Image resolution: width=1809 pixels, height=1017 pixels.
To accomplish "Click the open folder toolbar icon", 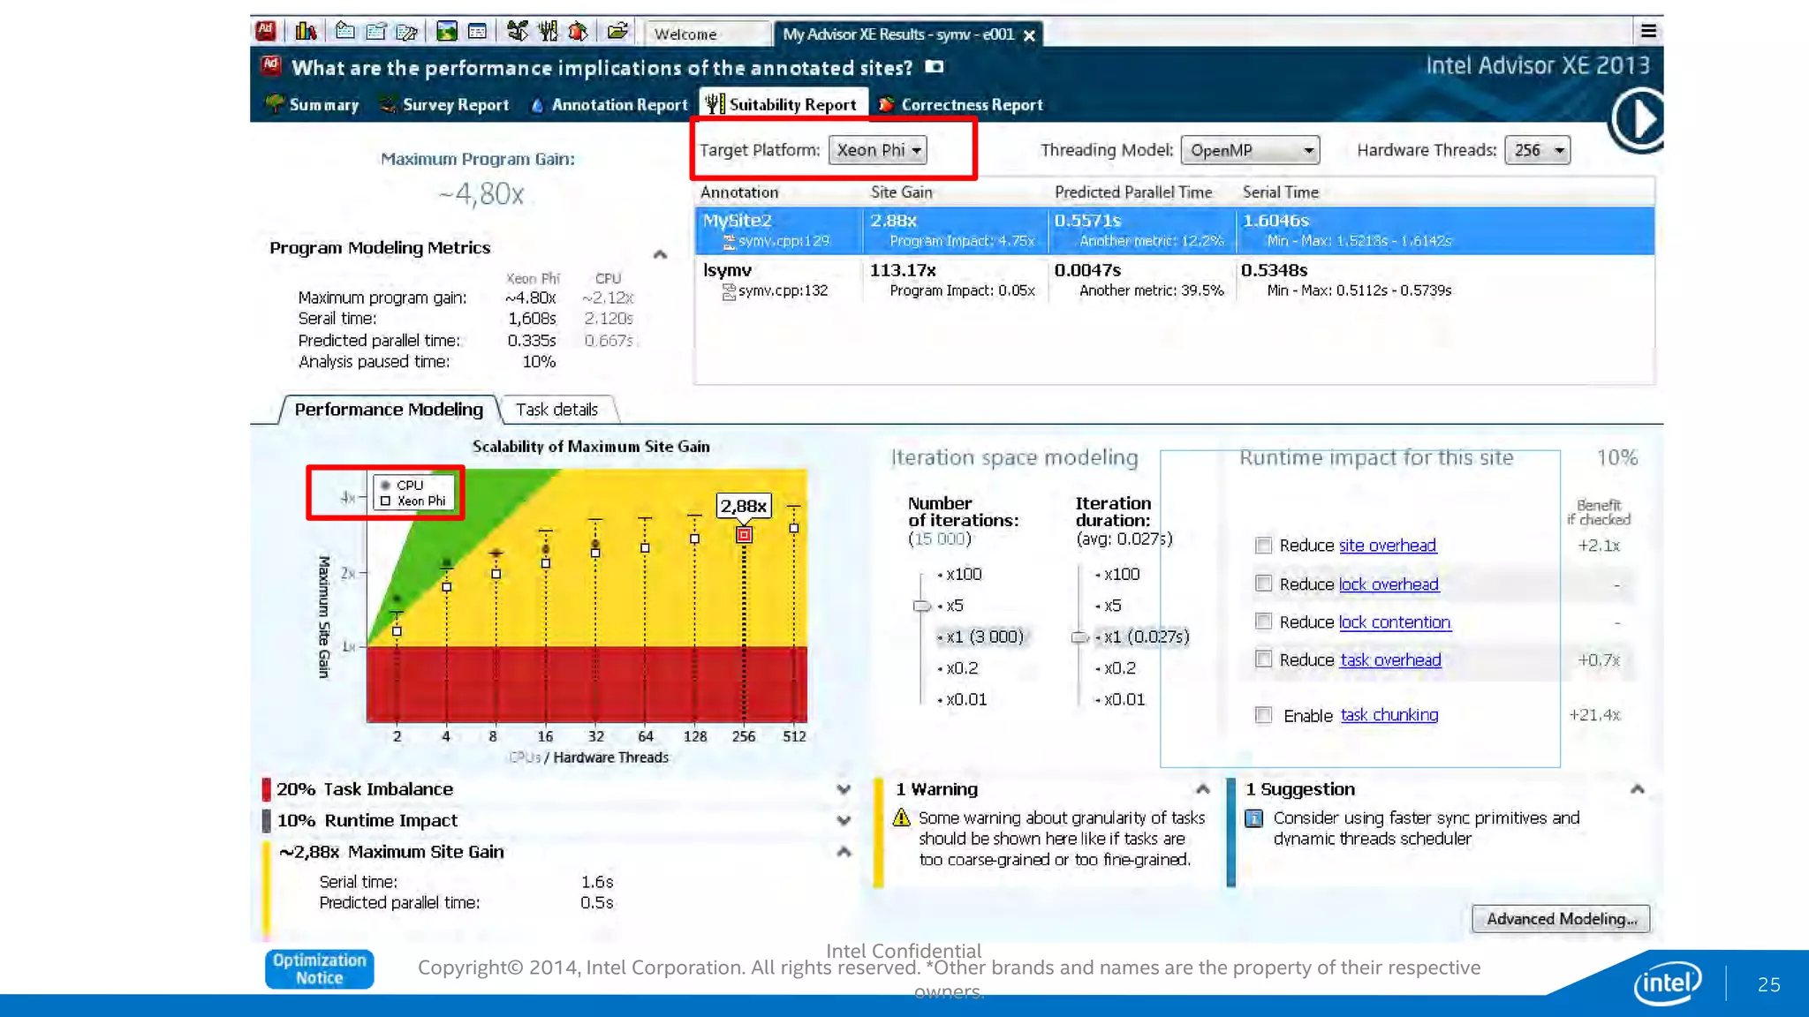I will coord(617,32).
